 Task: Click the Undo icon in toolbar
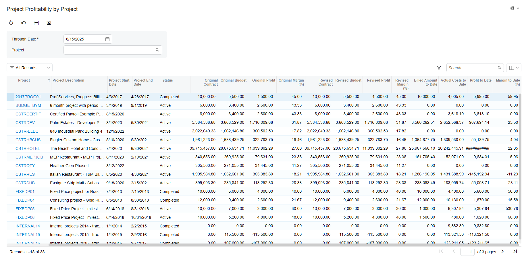click(24, 23)
